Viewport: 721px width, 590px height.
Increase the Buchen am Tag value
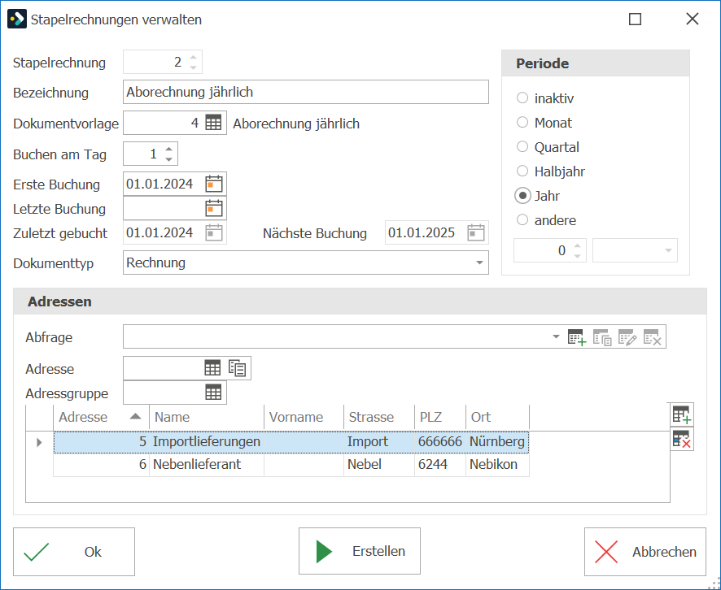[169, 149]
